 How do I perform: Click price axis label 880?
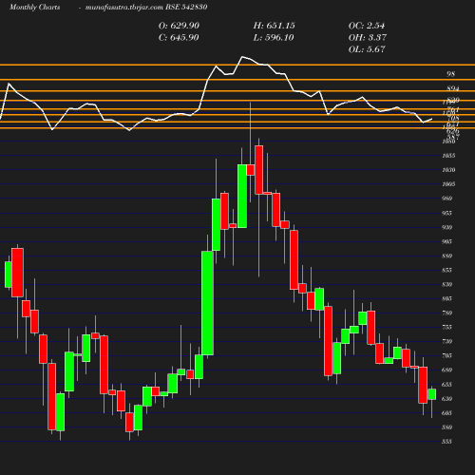(x=446, y=256)
